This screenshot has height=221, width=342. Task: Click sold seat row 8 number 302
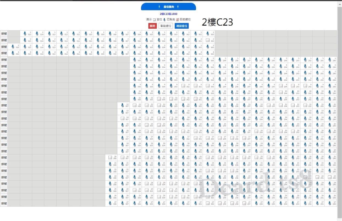(x=183, y=79)
